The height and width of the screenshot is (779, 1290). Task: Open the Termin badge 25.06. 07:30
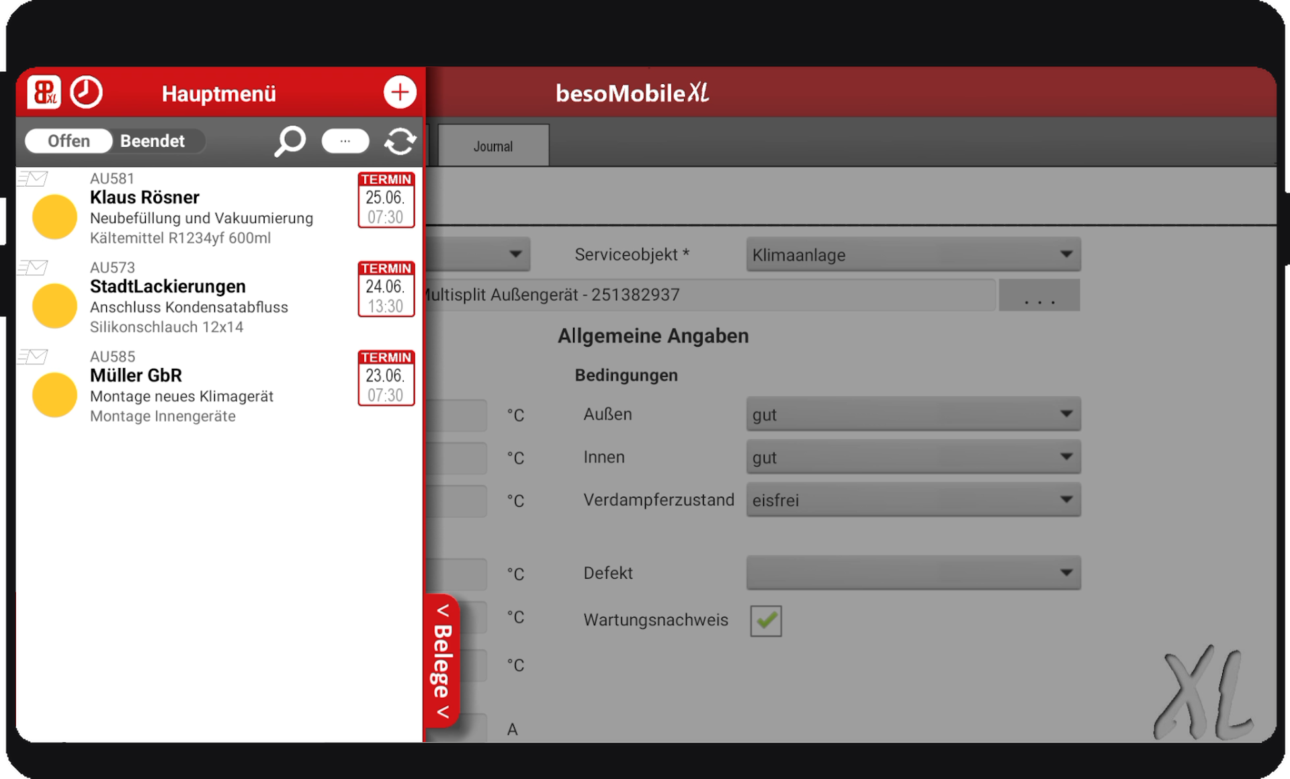pyautogui.click(x=386, y=200)
